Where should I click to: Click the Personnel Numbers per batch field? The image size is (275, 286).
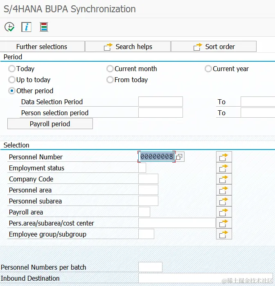(150, 267)
